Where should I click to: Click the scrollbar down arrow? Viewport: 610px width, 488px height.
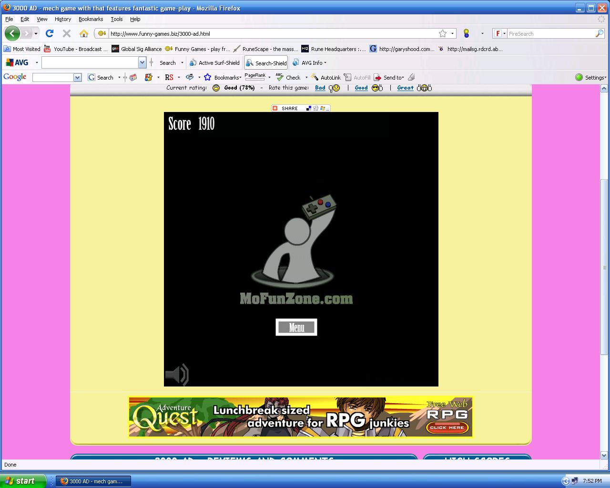(604, 455)
